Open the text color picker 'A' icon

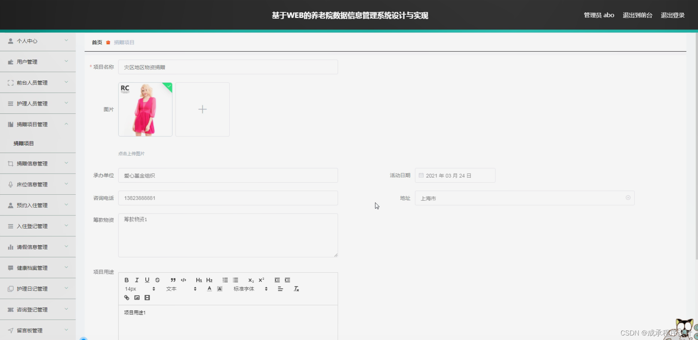pos(209,289)
